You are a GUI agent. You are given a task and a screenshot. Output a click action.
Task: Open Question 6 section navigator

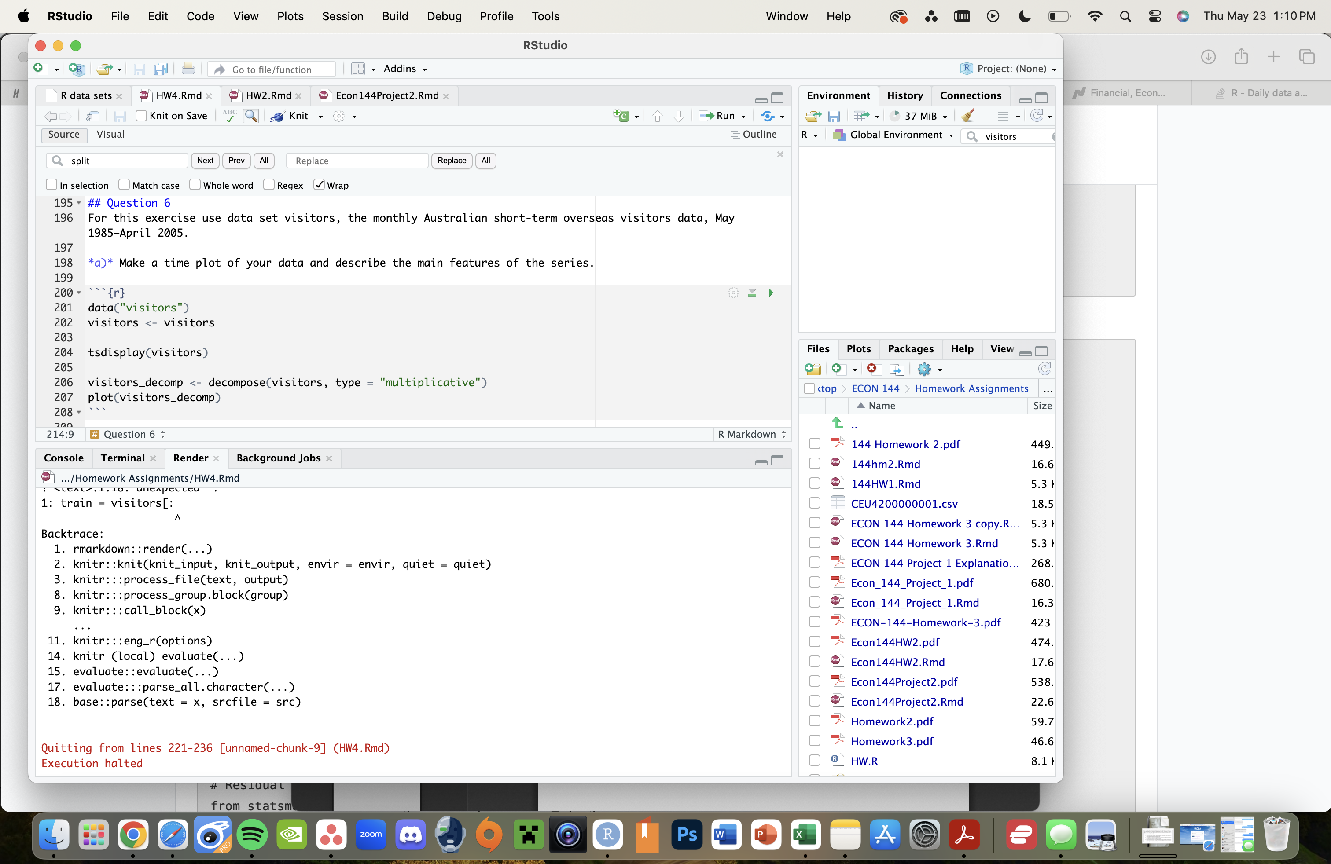click(x=128, y=434)
